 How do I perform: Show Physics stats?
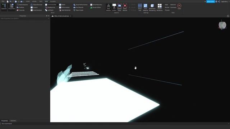(167, 10)
